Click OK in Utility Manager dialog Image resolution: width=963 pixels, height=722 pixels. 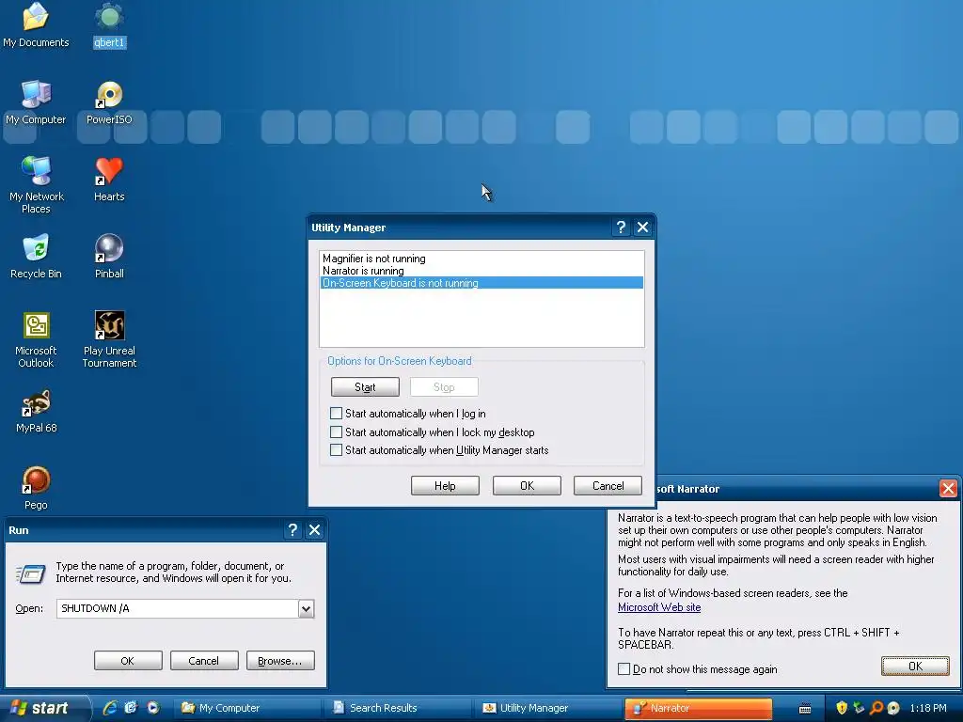point(527,486)
